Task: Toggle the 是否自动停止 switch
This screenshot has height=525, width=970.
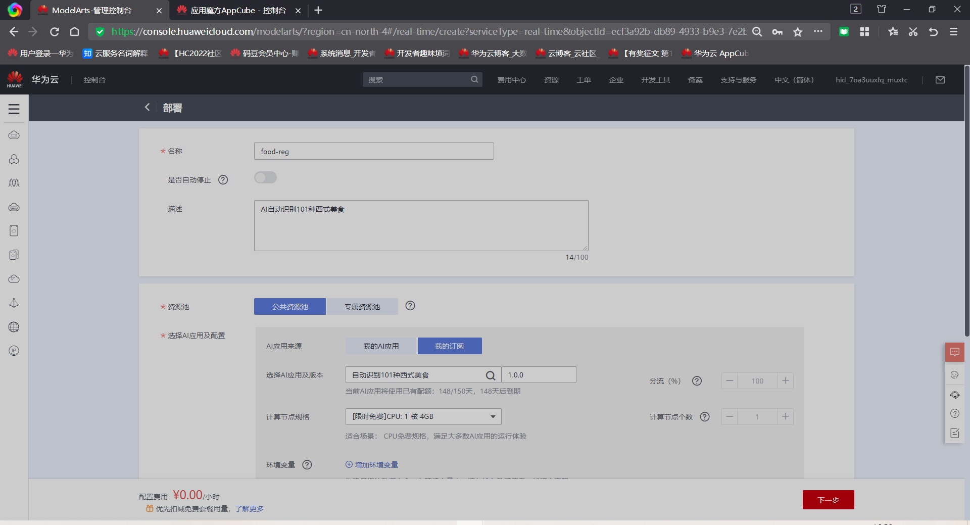Action: 265,177
